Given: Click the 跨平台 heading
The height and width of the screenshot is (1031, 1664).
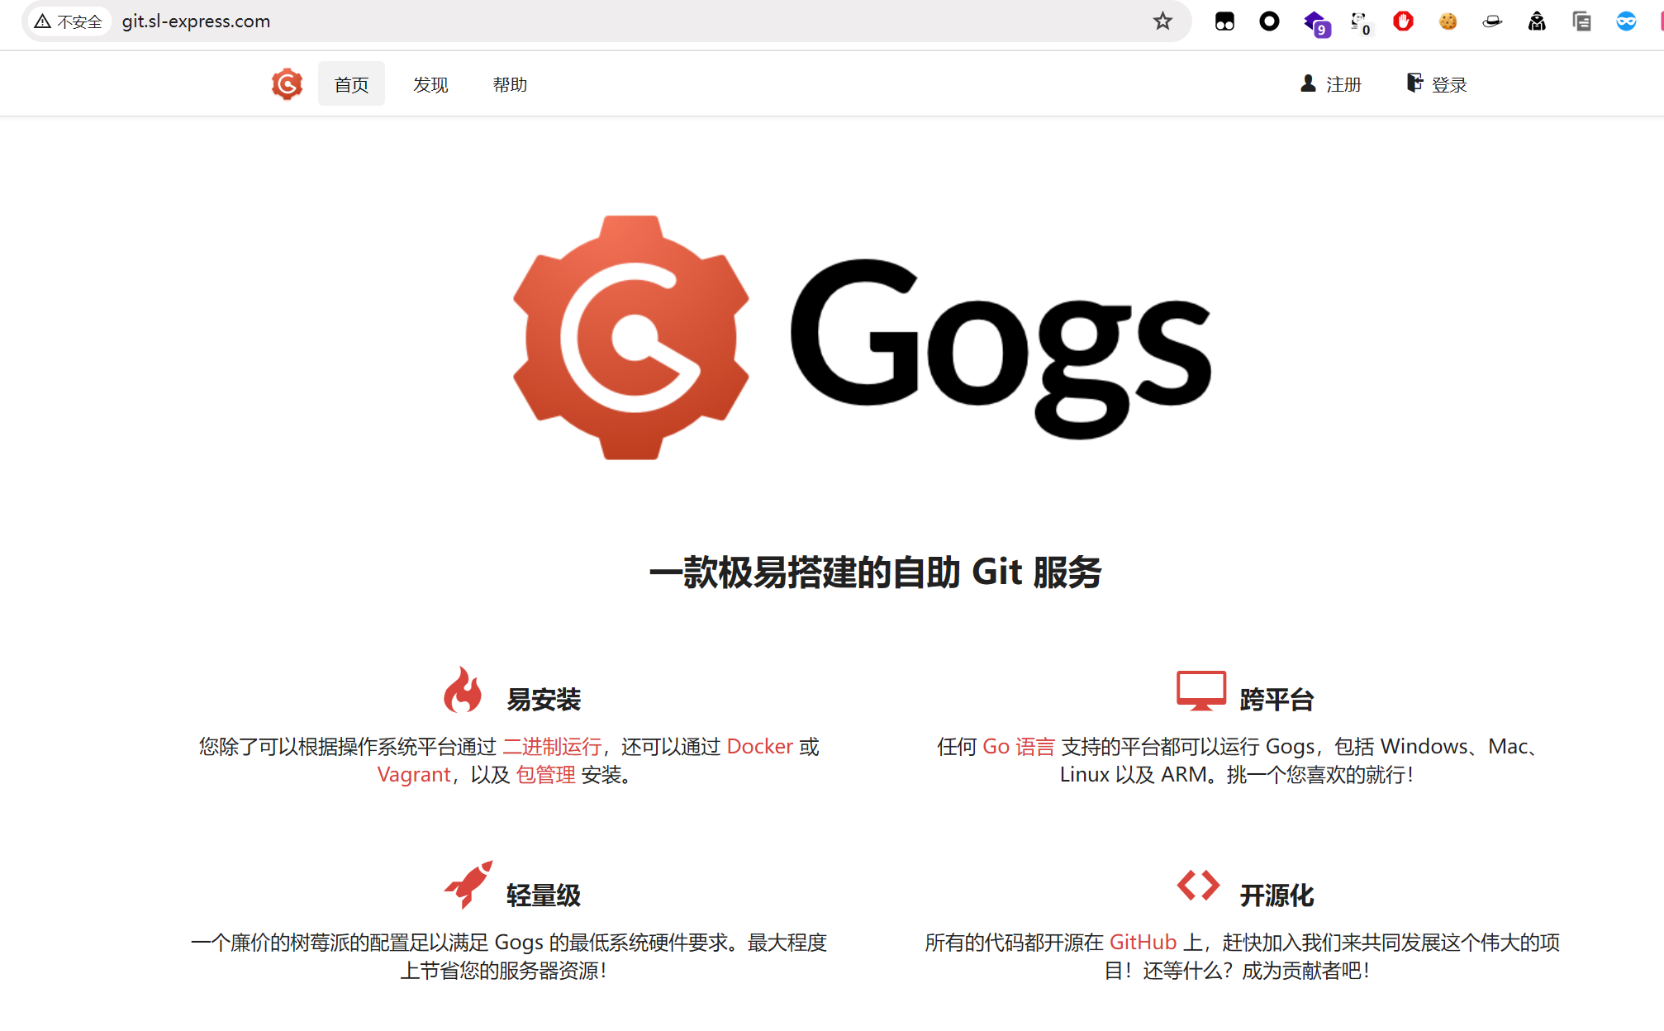Looking at the screenshot, I should [x=1277, y=700].
